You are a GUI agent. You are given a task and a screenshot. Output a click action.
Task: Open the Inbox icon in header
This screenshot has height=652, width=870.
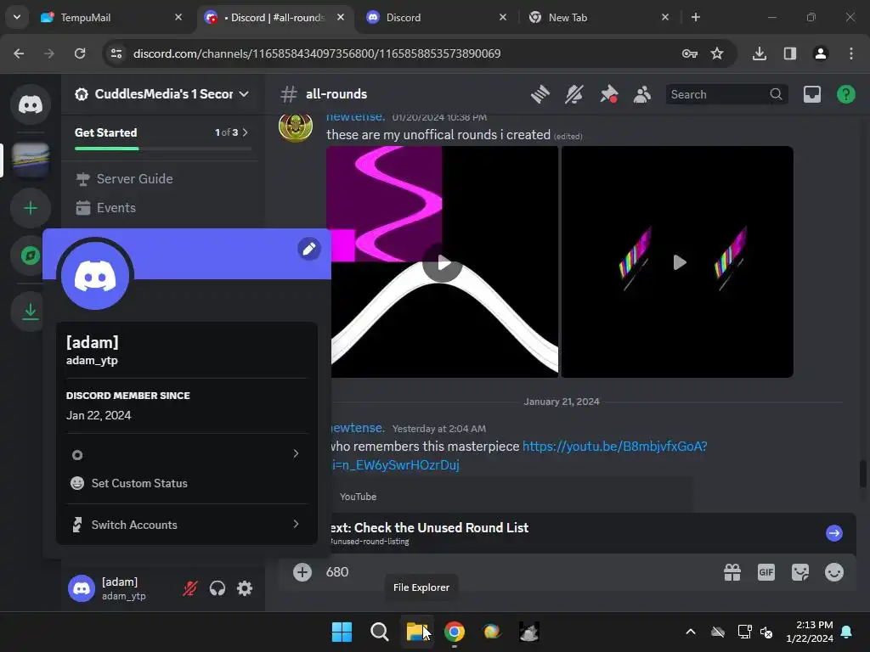[x=811, y=94]
